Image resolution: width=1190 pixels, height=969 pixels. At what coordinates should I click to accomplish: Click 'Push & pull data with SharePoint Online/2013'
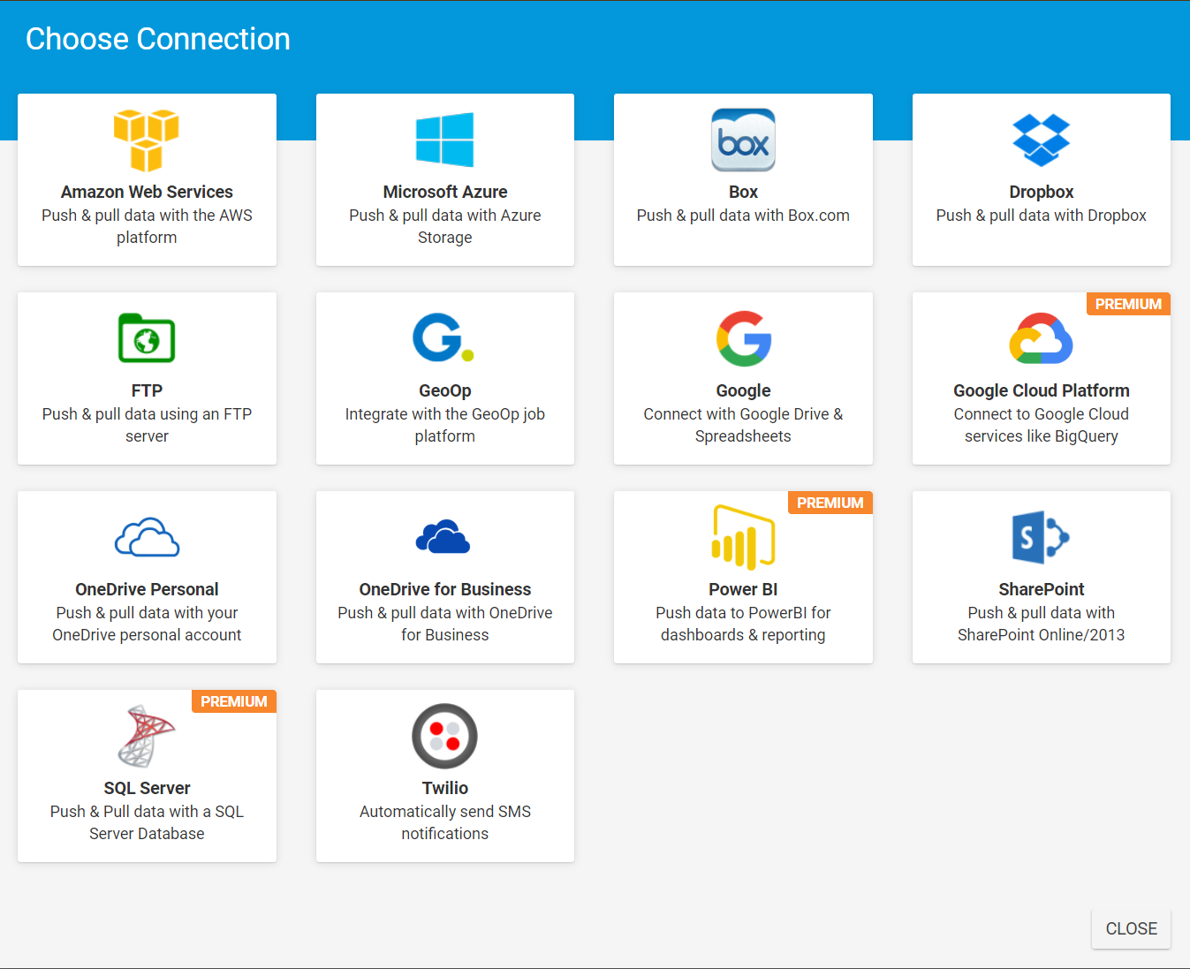tap(1042, 624)
